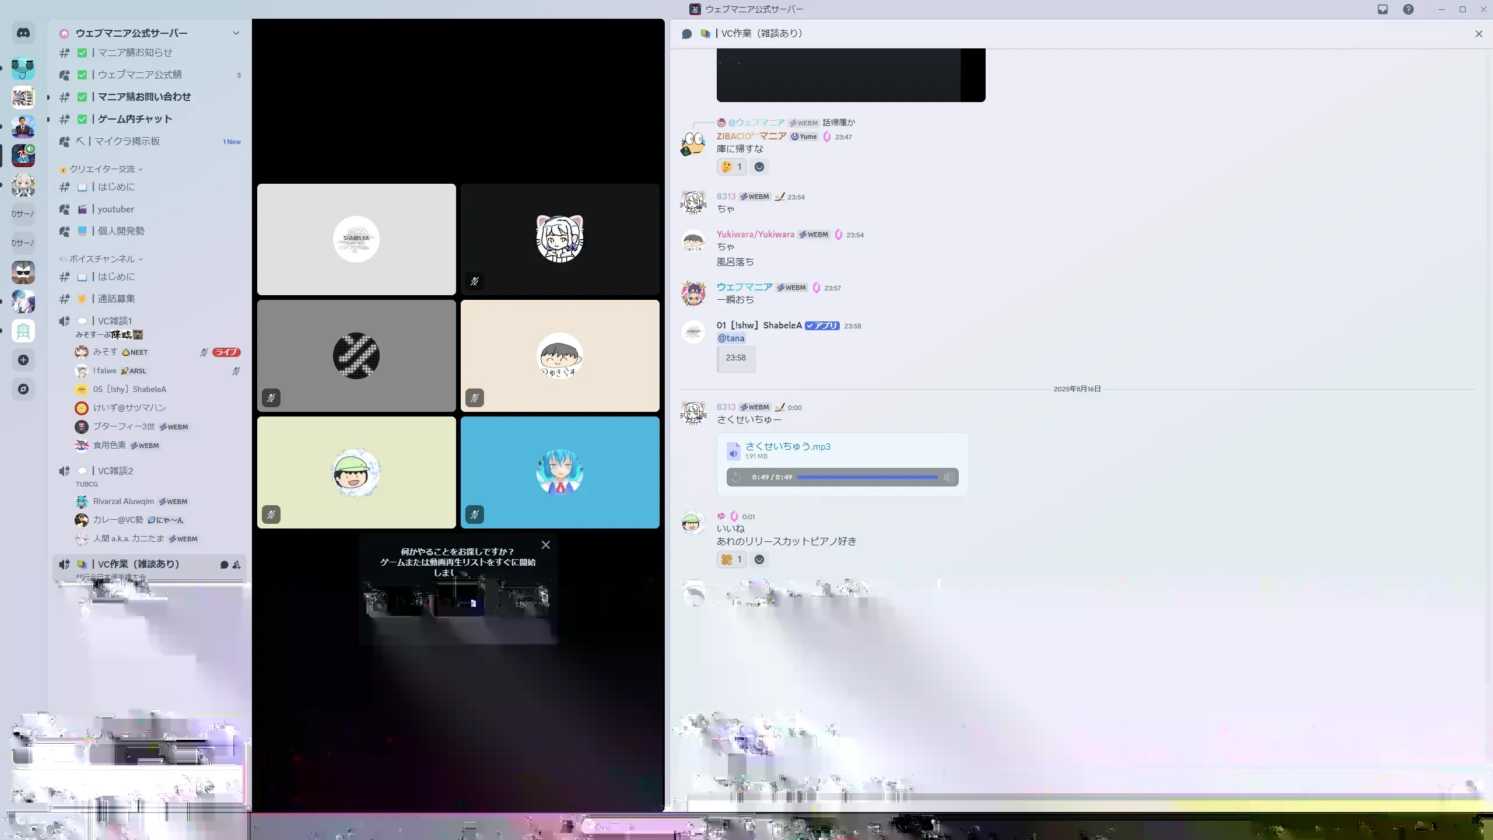Viewport: 1493px width, 840px height.
Task: Replay the さくせいちゅう.mp3 audio
Action: pos(736,477)
